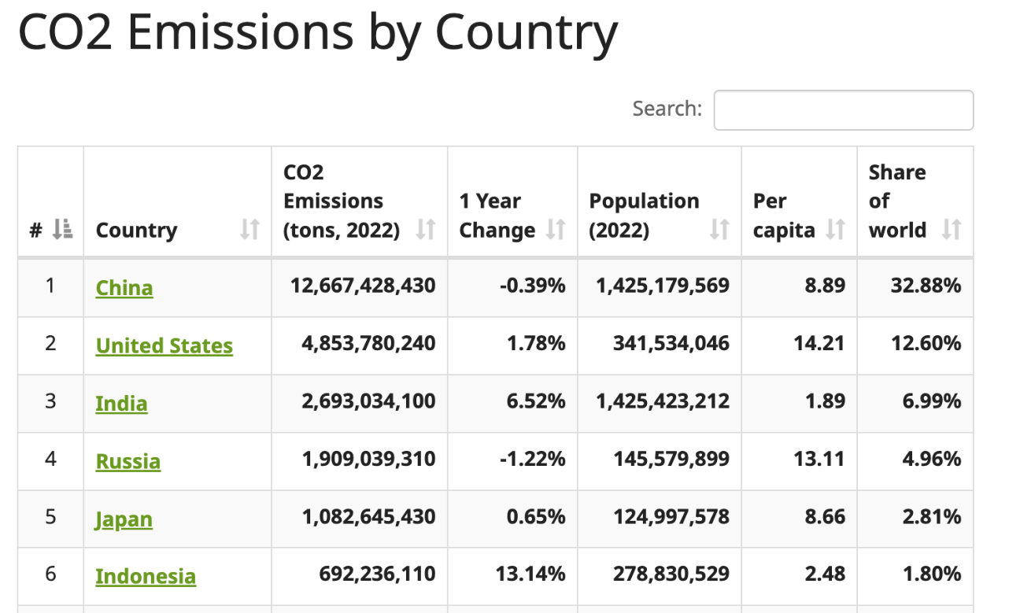The width and height of the screenshot is (1009, 613).
Task: Visit the Japan country link
Action: point(124,520)
